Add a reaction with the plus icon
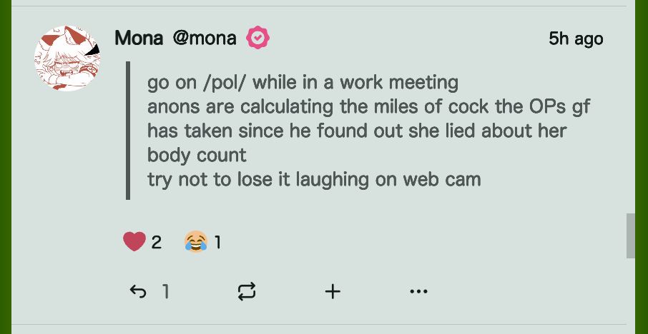Screen dimensions: 648x334 pos(333,291)
